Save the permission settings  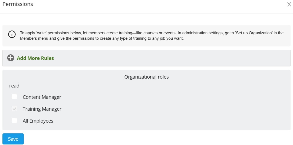click(13, 139)
